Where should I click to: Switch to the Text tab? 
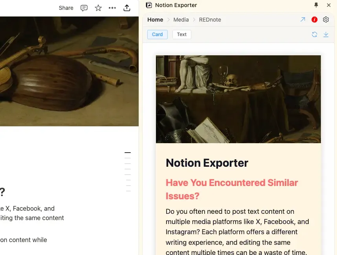tap(181, 35)
